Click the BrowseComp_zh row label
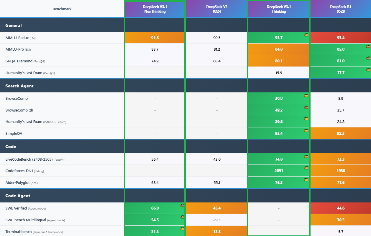This screenshot has width=371, height=236. pyautogui.click(x=19, y=110)
